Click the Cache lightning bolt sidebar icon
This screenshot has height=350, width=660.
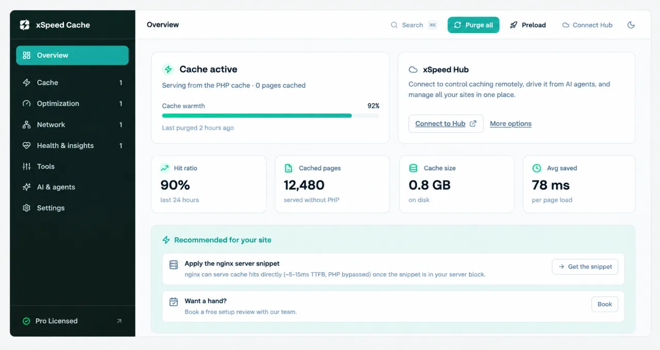click(x=27, y=82)
